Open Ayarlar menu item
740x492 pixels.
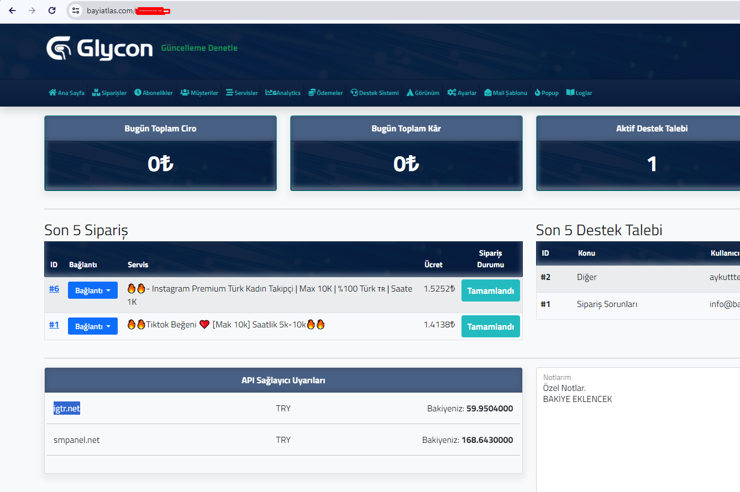click(x=462, y=93)
